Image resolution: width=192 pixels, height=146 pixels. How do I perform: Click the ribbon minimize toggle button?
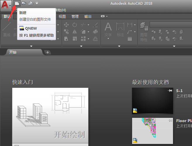(x=103, y=16)
